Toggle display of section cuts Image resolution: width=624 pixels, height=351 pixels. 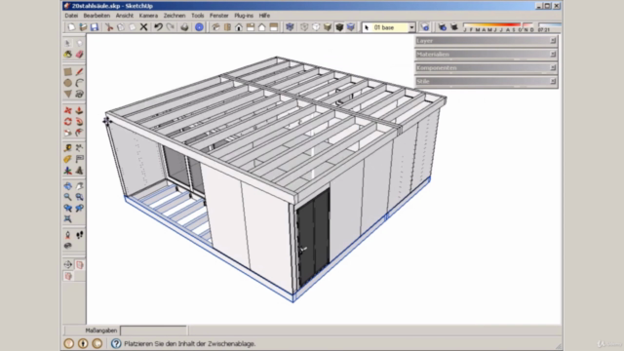[68, 275]
